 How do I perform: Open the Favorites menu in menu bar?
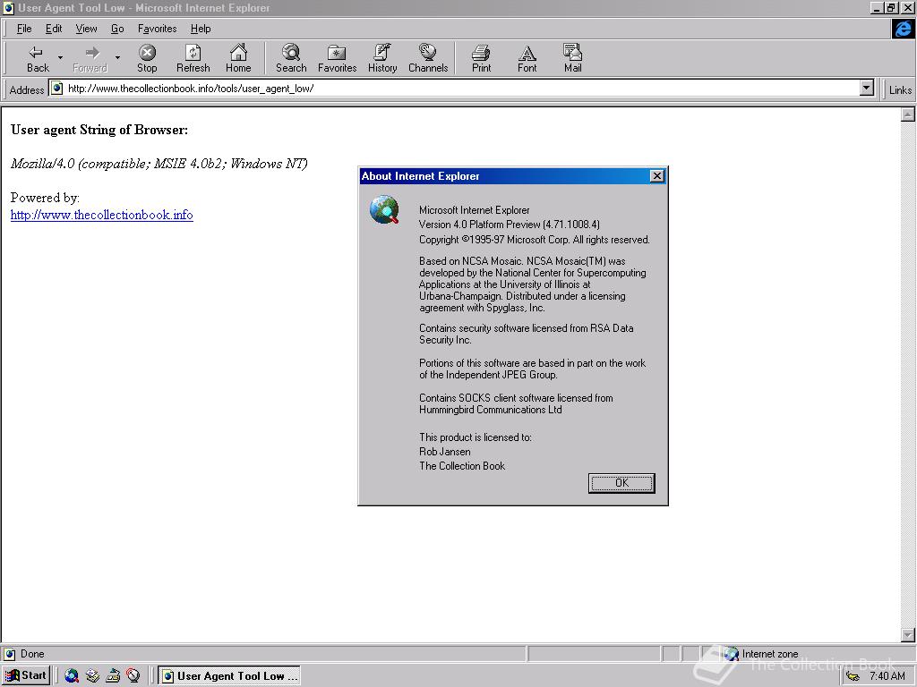[x=158, y=29]
